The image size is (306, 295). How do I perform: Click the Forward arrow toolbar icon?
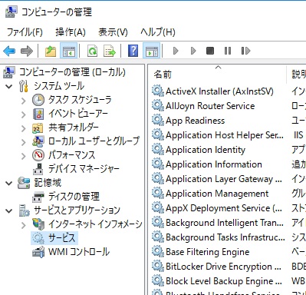27,51
